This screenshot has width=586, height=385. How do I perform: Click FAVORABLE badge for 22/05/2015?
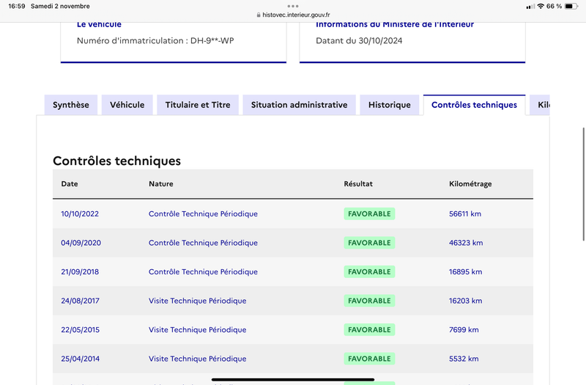pyautogui.click(x=369, y=329)
